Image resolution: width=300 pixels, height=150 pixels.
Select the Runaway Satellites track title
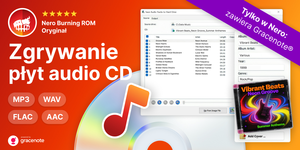164,59
